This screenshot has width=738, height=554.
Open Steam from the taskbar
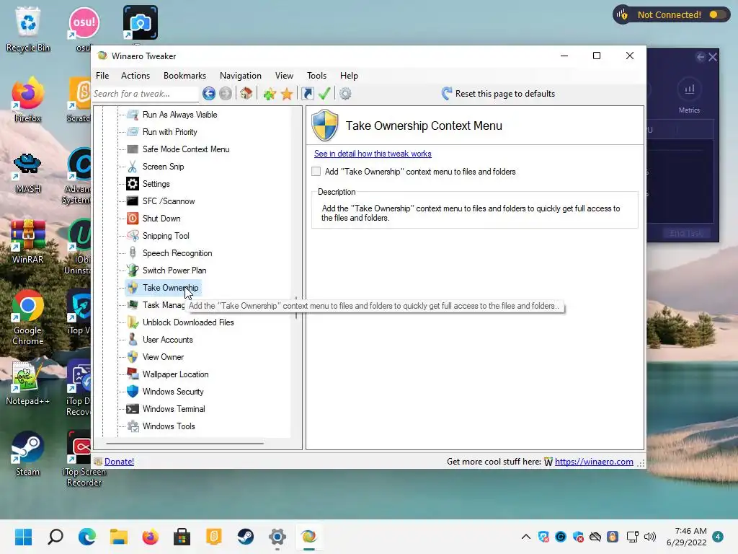click(245, 537)
